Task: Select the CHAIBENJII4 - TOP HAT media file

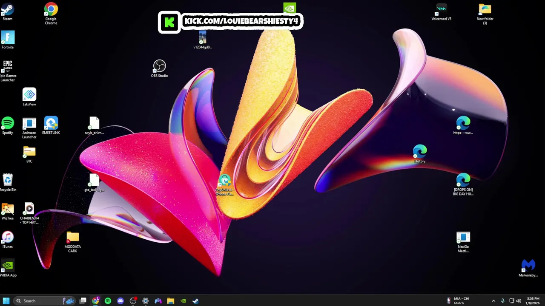Action: [29, 213]
